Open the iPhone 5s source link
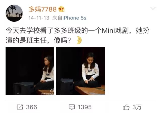The width and height of the screenshot is (161, 113). pyautogui.click(x=74, y=18)
